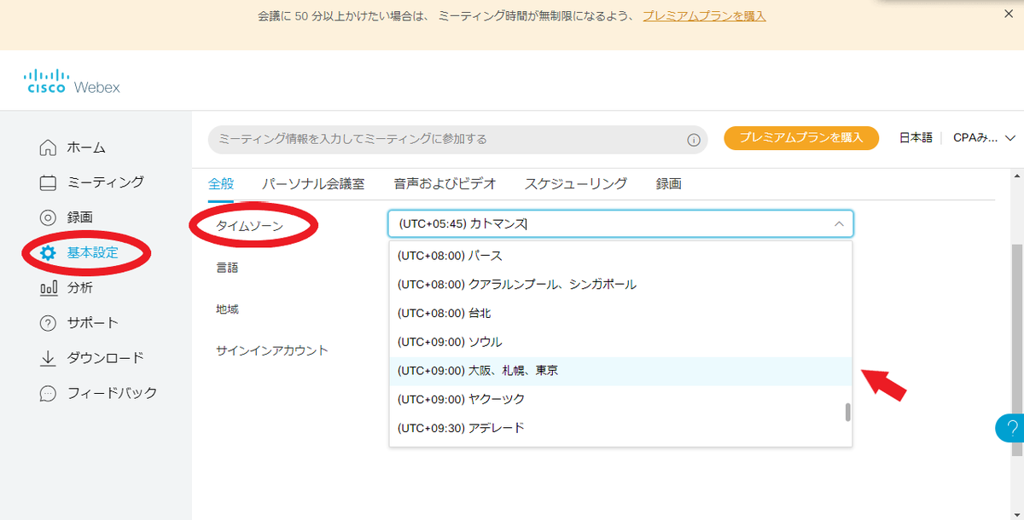Click the サインインアカウント label

[272, 350]
